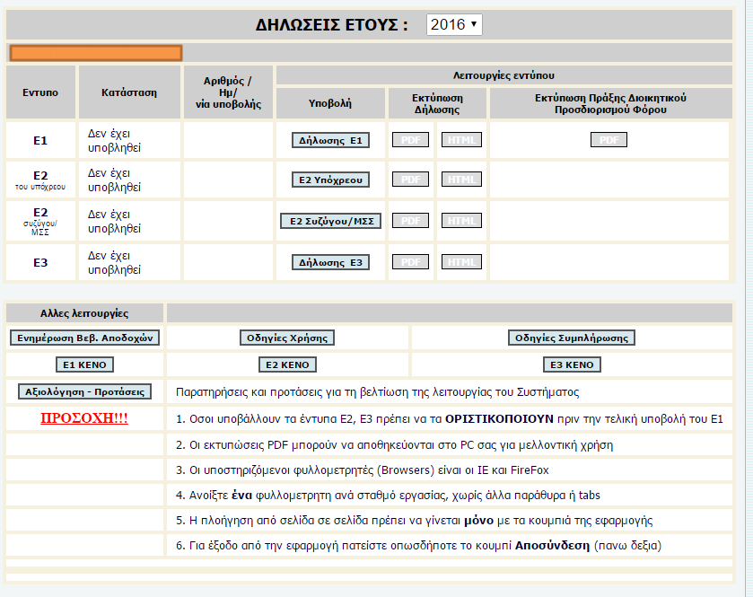753x597 pixels.
Task: Open the Ε2 Συζύγου/ΜΣΣ form
Action: pyautogui.click(x=331, y=221)
